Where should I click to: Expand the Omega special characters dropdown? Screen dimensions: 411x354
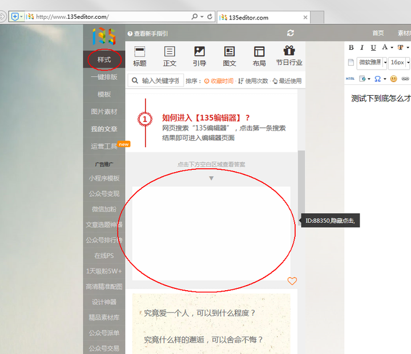385,79
